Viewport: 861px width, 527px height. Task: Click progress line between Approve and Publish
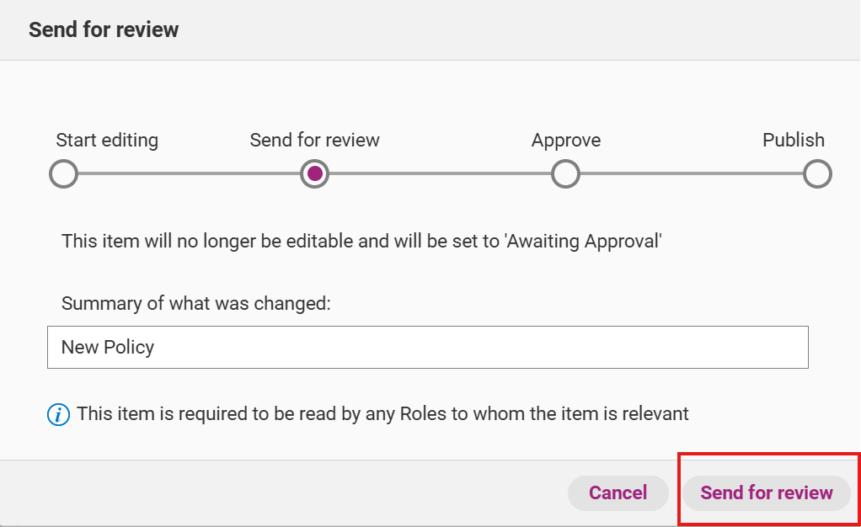[x=691, y=174]
